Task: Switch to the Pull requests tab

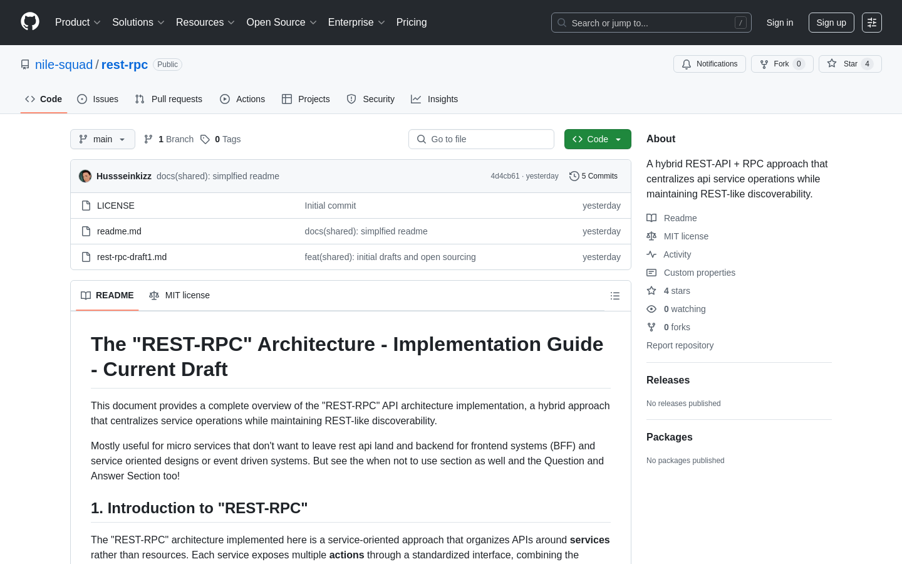Action: (168, 99)
